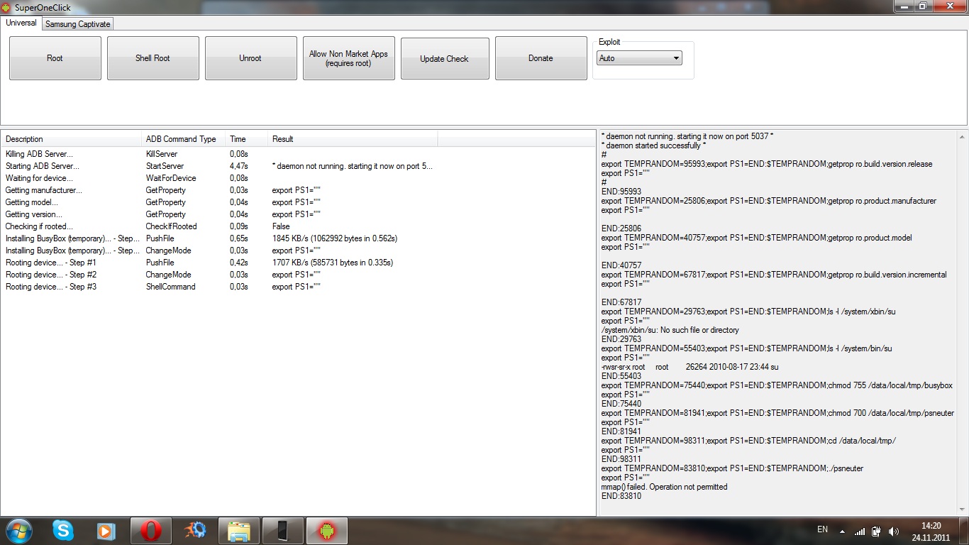Screen dimensions: 969x545
Task: Click the EN language indicator
Action: click(x=822, y=529)
